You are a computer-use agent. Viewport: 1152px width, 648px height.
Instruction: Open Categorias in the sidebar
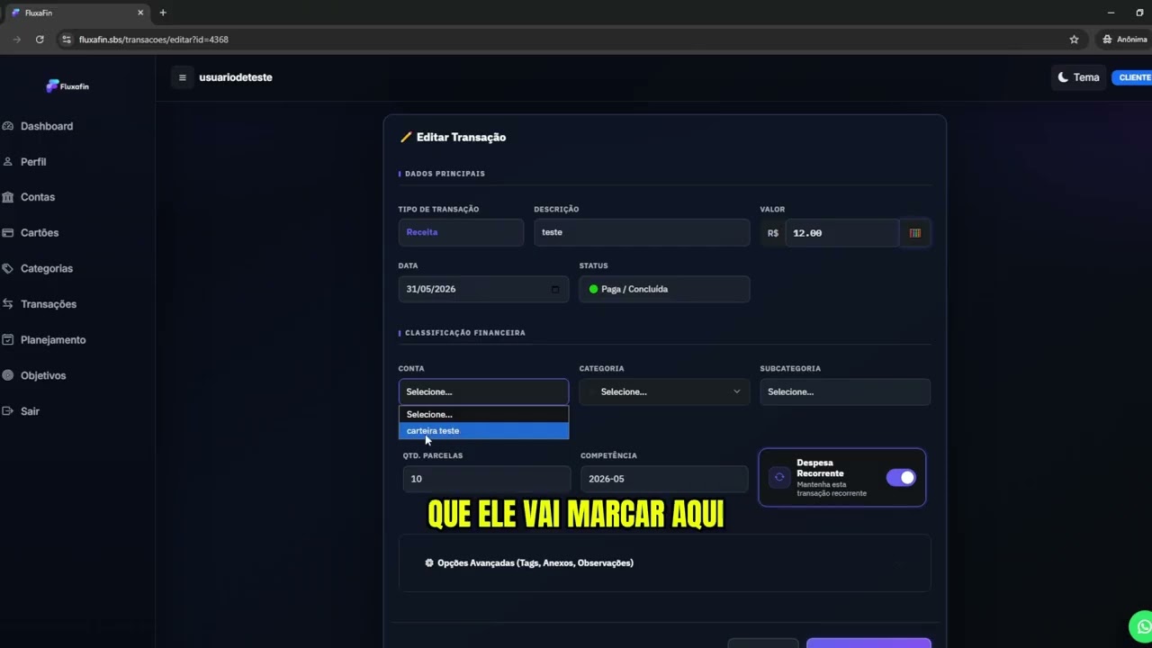pos(38,268)
